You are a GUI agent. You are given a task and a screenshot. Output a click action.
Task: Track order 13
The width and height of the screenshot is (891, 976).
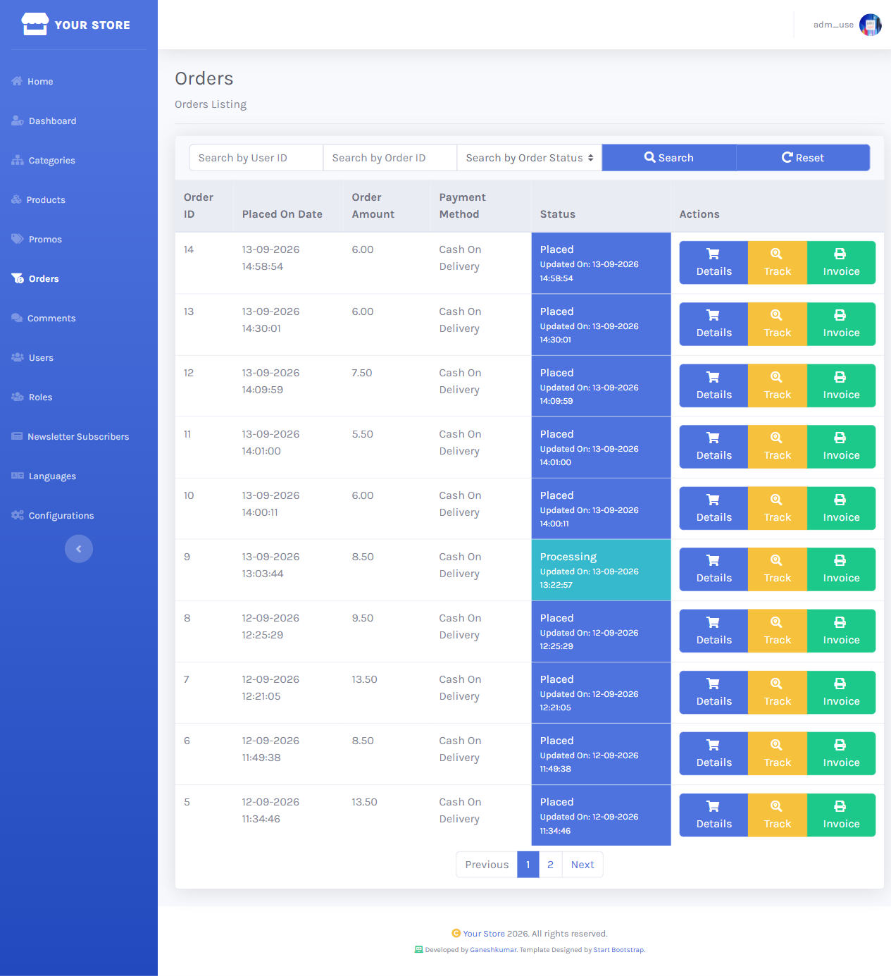coord(778,324)
